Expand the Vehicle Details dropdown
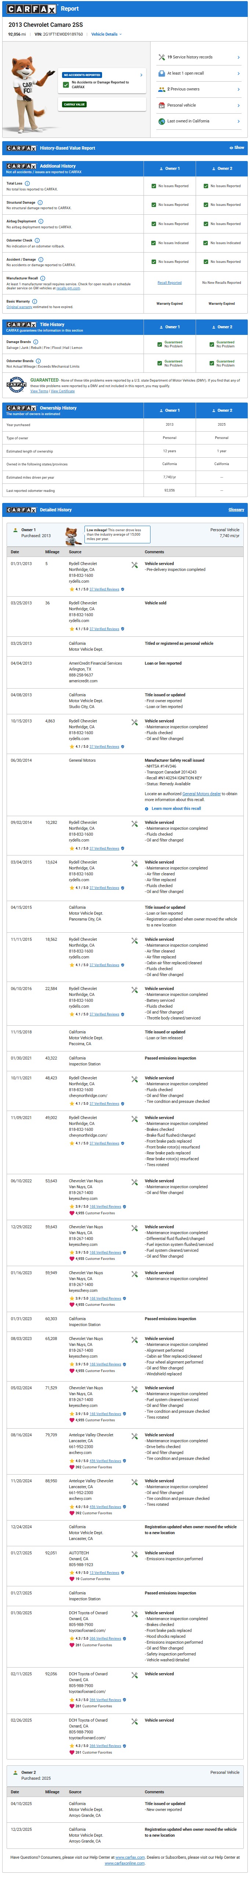Image resolution: width=250 pixels, height=1890 pixels. (106, 34)
